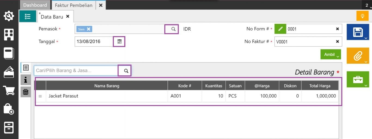Click the supplier search magnifier icon
Viewport: 372px width, 139px height.
173,29
